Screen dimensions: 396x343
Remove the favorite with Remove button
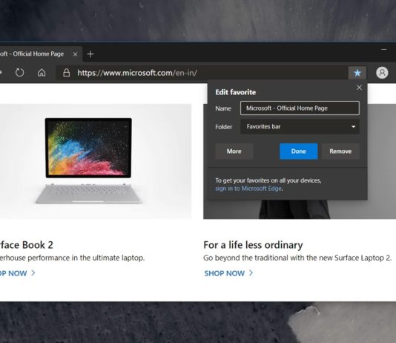tap(340, 151)
